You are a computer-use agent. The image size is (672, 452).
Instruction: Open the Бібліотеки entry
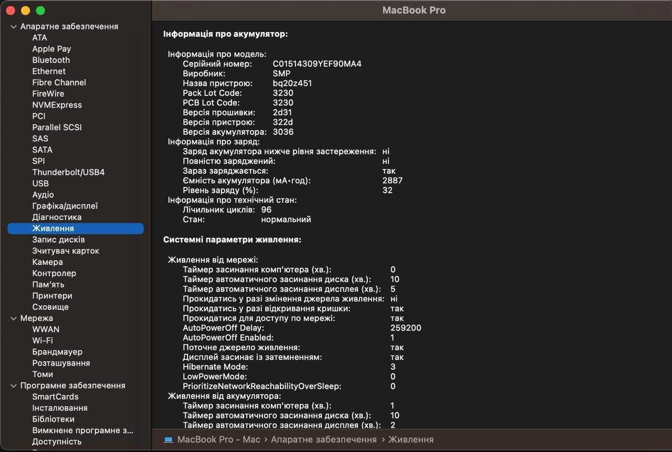[53, 419]
